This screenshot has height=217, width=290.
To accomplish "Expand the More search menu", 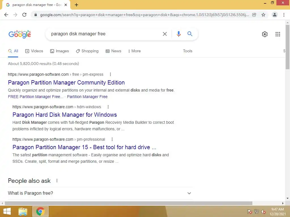I will pos(135,51).
